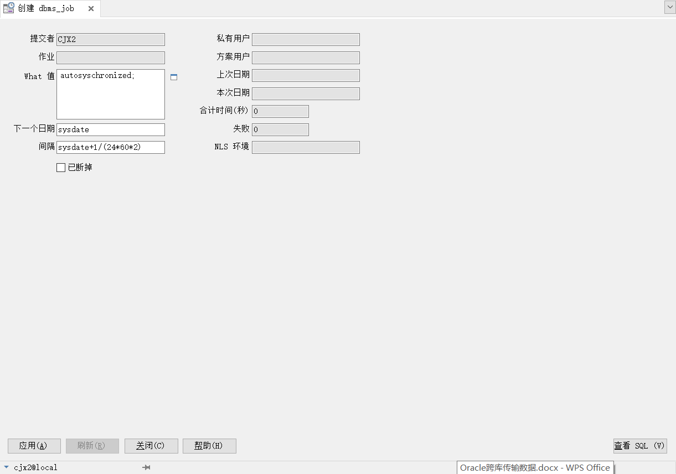The width and height of the screenshot is (676, 474).
Task: Click the 私有用户 field
Action: [306, 39]
